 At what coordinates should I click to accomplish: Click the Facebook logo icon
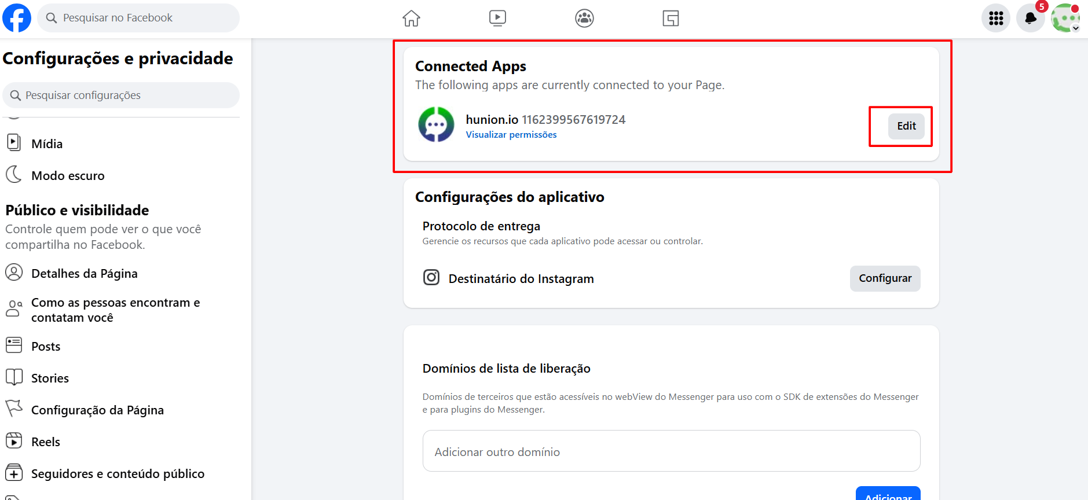point(17,18)
